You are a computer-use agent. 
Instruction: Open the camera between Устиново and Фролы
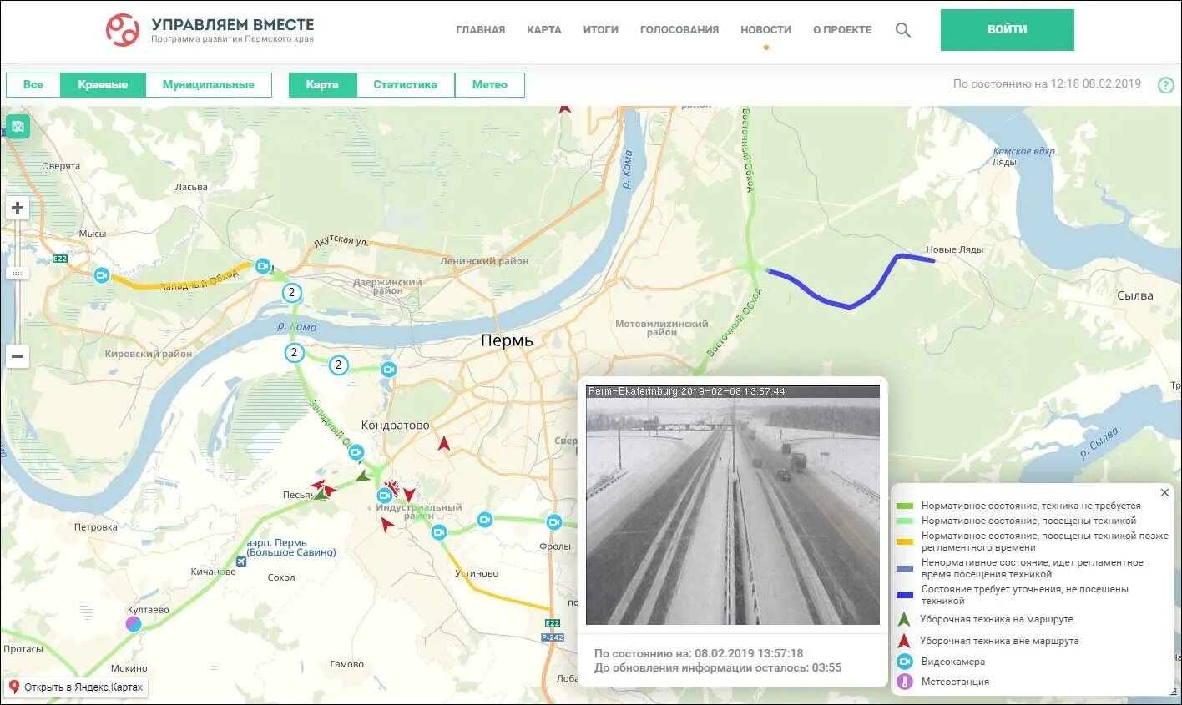pos(485,520)
